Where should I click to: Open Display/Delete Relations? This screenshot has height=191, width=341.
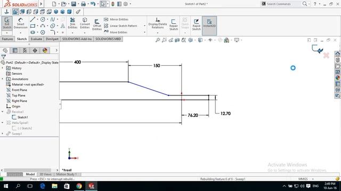[x=158, y=23]
